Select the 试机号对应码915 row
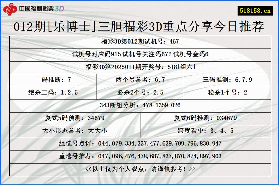The height and width of the screenshot is (185, 279). pyautogui.click(x=139, y=54)
